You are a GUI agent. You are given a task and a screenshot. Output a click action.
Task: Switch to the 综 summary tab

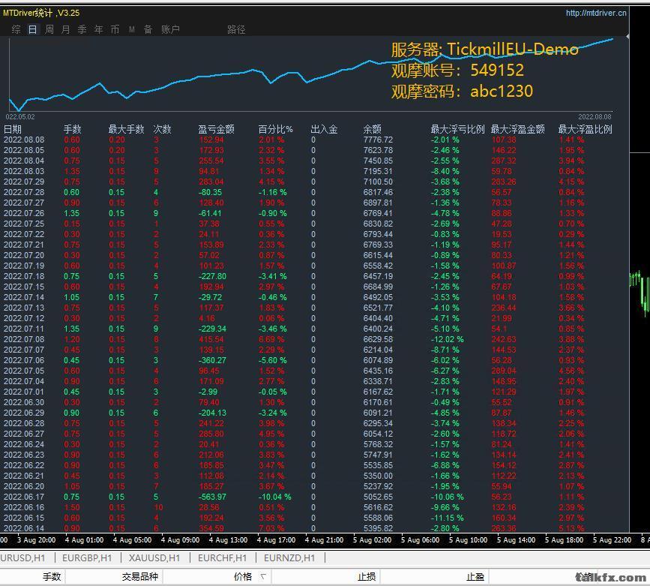16,29
